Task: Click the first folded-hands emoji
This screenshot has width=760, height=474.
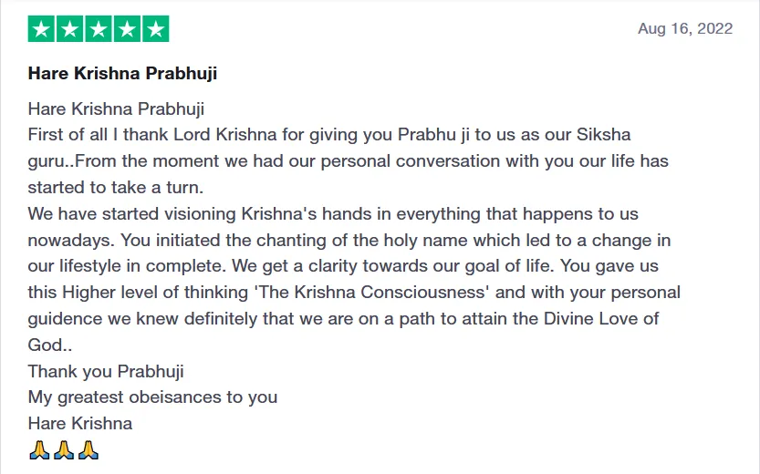Action: (39, 450)
